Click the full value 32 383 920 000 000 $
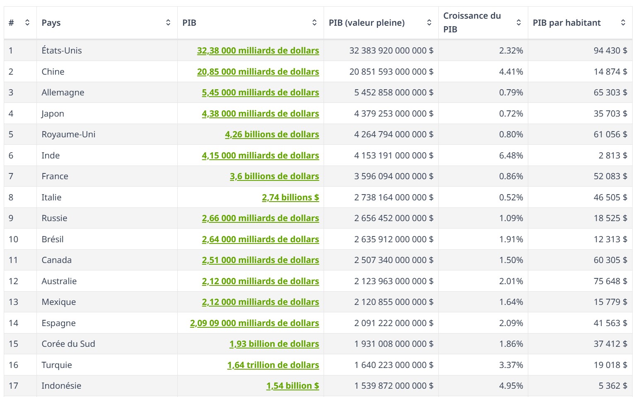 pyautogui.click(x=391, y=51)
